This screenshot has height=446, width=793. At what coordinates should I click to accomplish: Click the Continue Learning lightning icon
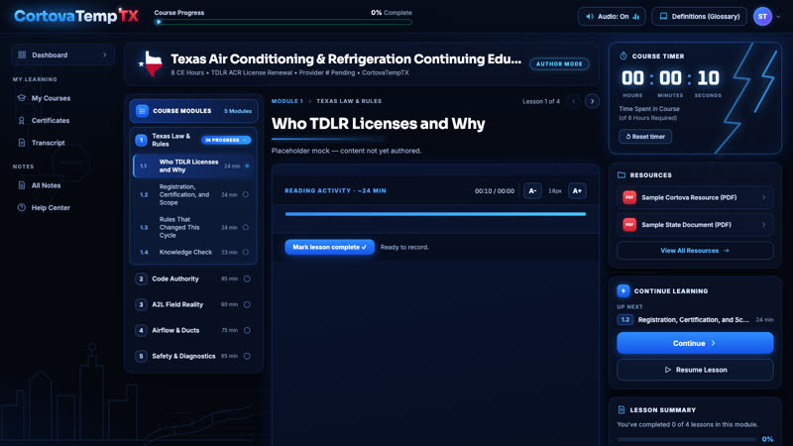623,290
